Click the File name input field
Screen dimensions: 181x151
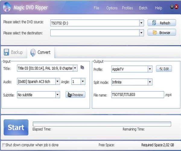coord(138,95)
